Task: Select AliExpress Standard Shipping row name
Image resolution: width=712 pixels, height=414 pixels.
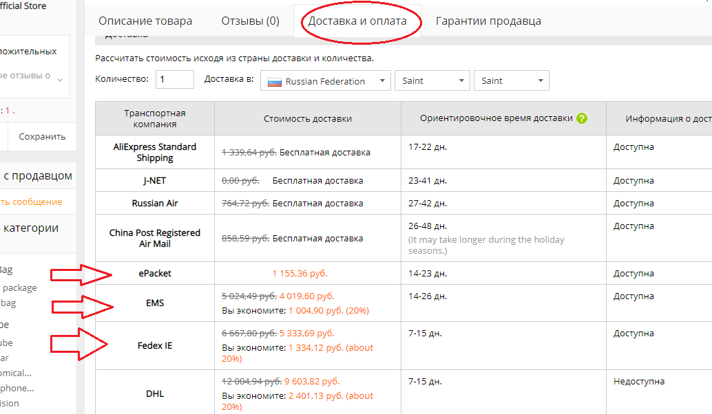Action: pyautogui.click(x=155, y=153)
